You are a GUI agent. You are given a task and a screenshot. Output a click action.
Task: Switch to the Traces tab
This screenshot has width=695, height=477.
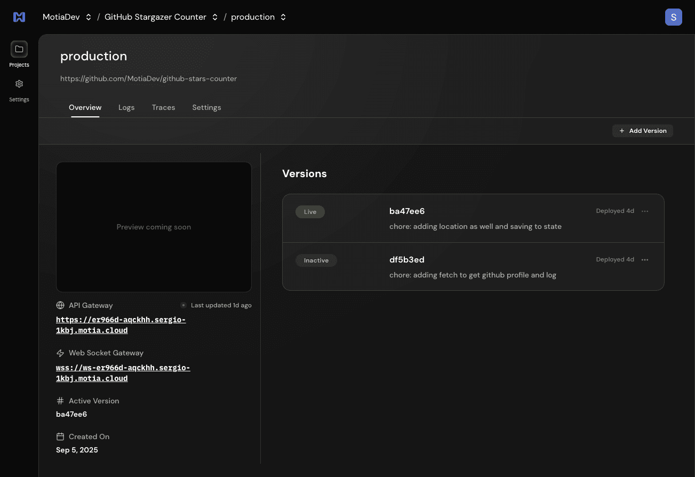point(163,108)
